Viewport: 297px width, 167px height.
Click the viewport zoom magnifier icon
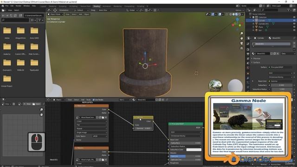click(242, 33)
